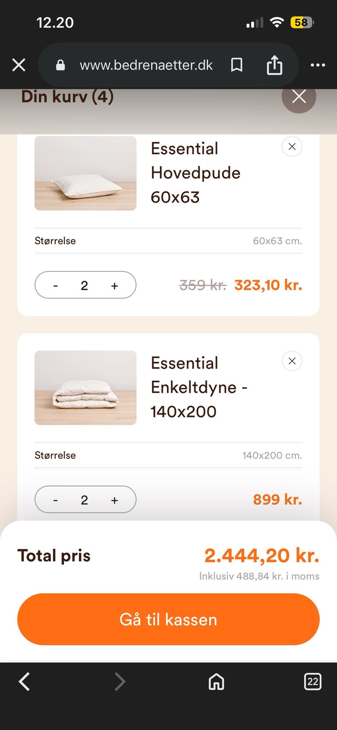Tap the browser forward arrow

tap(120, 682)
